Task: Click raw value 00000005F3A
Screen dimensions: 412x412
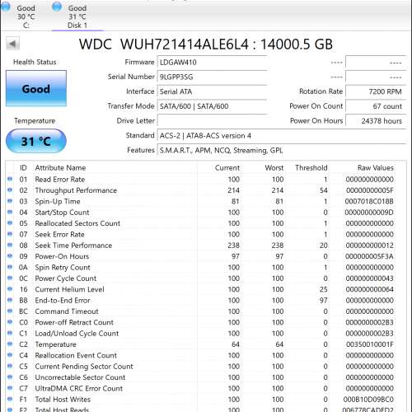Action: point(369,256)
